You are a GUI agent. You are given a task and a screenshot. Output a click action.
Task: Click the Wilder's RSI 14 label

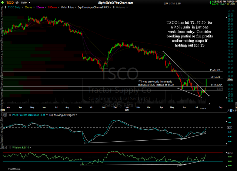click(x=21, y=148)
